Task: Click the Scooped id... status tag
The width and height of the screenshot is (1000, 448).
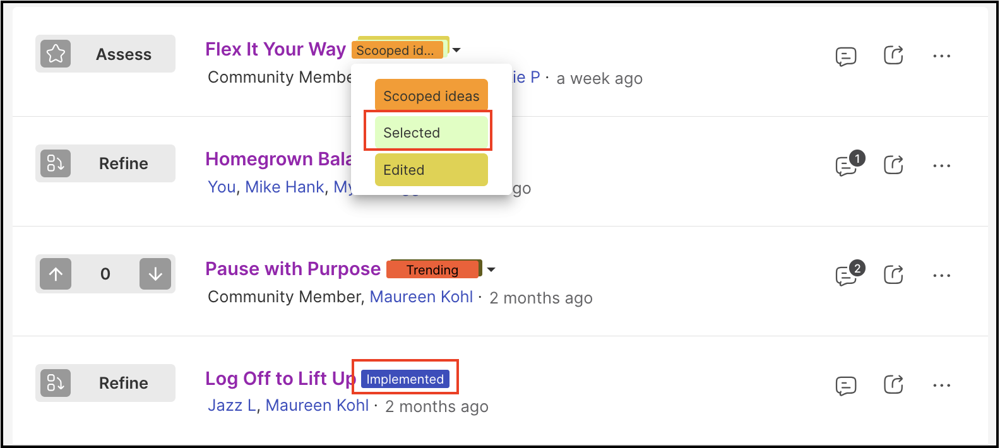Action: [x=397, y=50]
